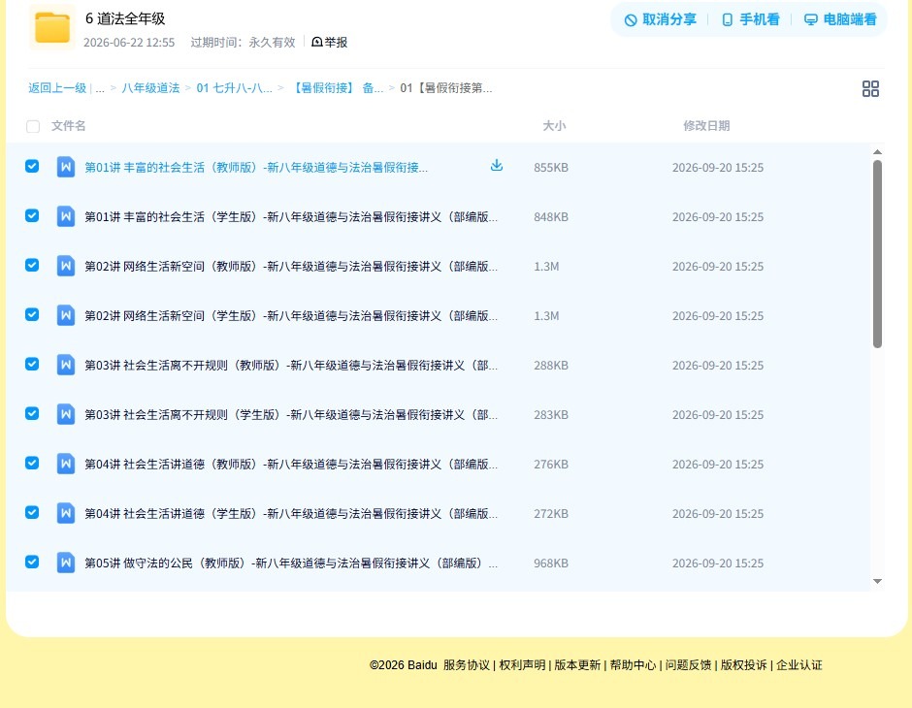Image resolution: width=912 pixels, height=708 pixels.
Task: Click Word icon of 第05讲 做守法的公民（教师版）
Action: pos(66,563)
